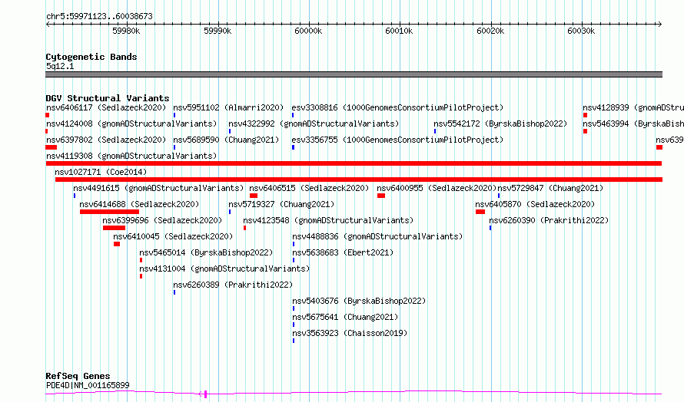Click the 5q12.1 cytogenetic band bar
Image resolution: width=684 pixels, height=402 pixels.
[x=354, y=74]
